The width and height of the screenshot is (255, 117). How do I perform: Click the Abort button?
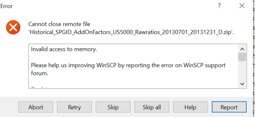click(36, 107)
